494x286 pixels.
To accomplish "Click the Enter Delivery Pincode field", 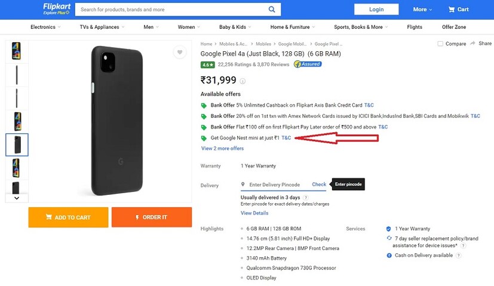I will click(x=275, y=185).
